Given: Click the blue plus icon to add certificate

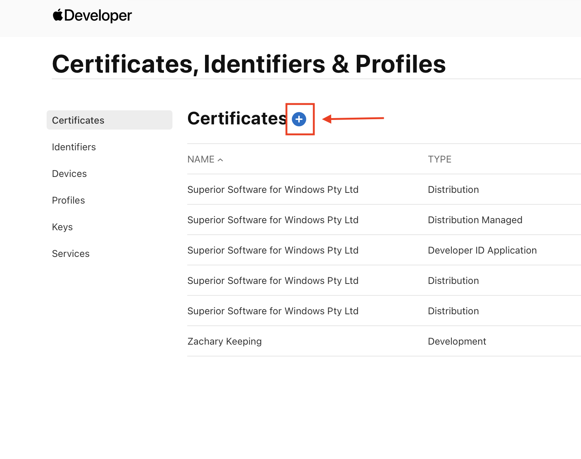Looking at the screenshot, I should [x=299, y=119].
